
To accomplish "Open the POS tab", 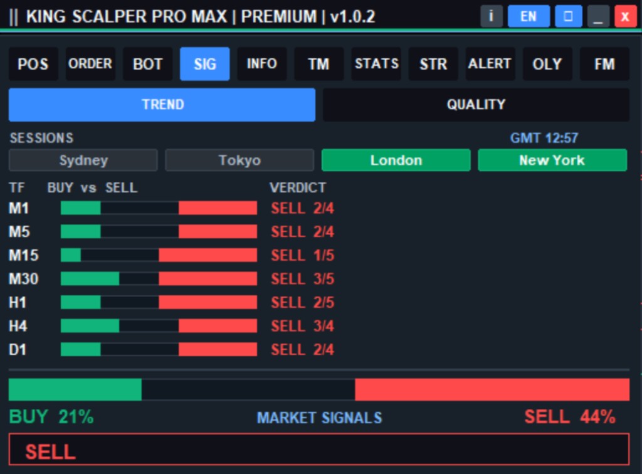I will (x=33, y=64).
